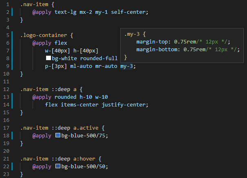Click gutter line number 17
247x178 pixels.
pos(7,128)
